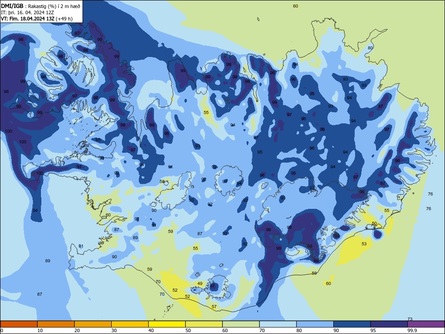445x334 pixels.
Task: Click the dark orange 0–10 legend swatch
Action: 19,324
